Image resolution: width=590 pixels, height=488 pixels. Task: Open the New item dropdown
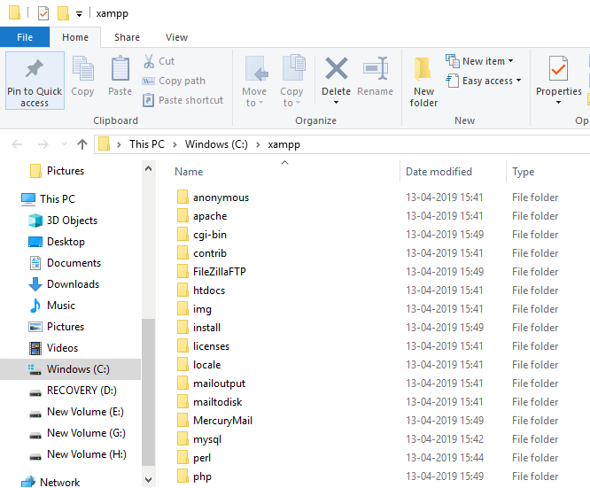(x=483, y=61)
